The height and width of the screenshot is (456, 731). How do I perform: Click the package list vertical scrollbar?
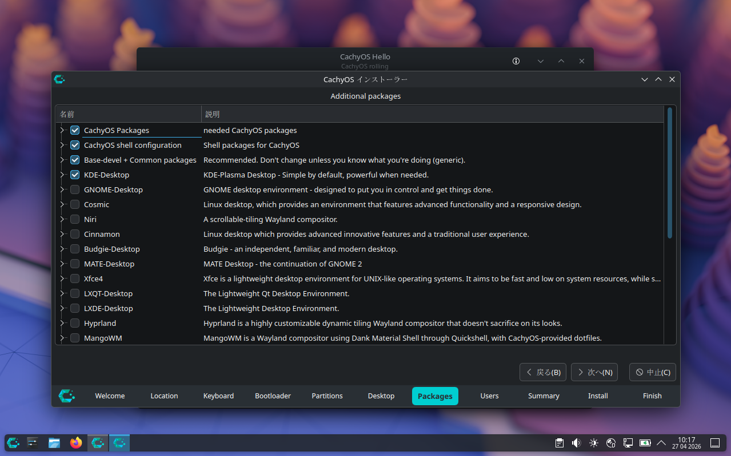(x=670, y=173)
